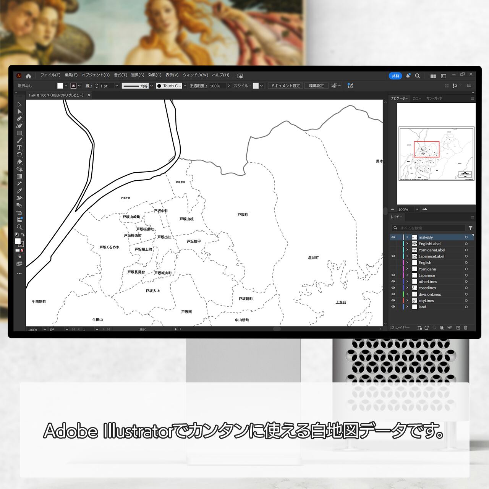Select the Zoom tool in toolbox
The height and width of the screenshot is (489, 489).
(x=19, y=227)
